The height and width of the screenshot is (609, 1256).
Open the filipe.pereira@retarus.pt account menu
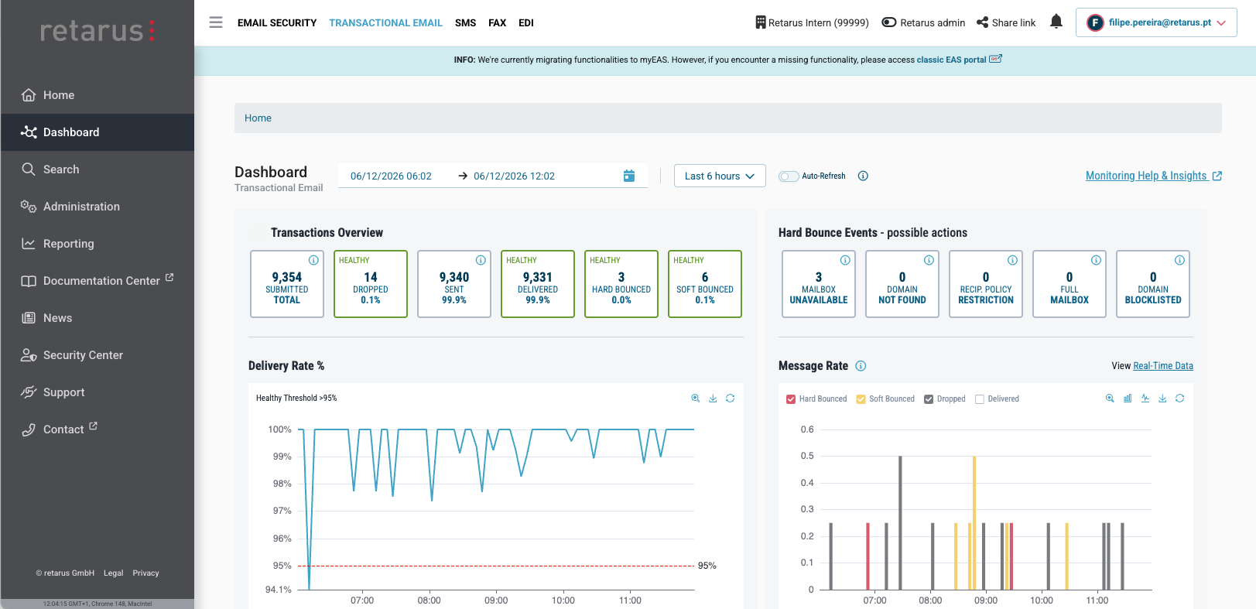1156,22
